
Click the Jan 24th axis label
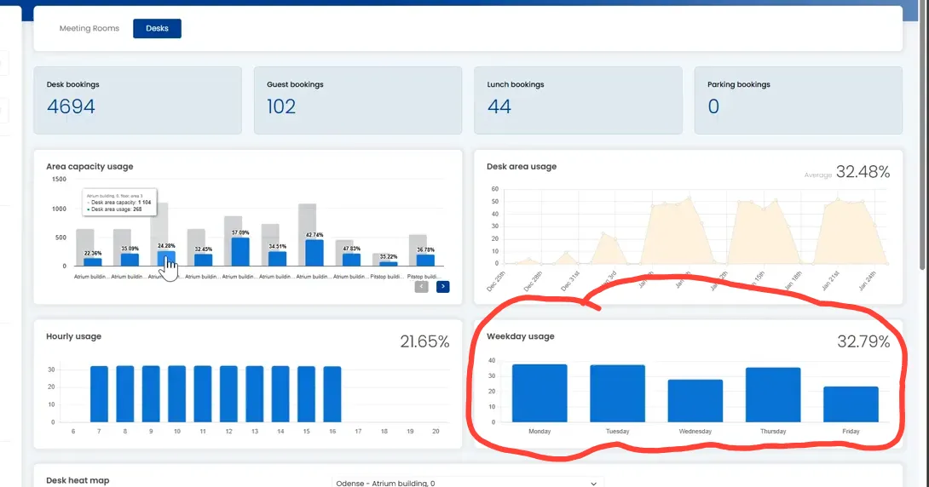click(x=868, y=280)
